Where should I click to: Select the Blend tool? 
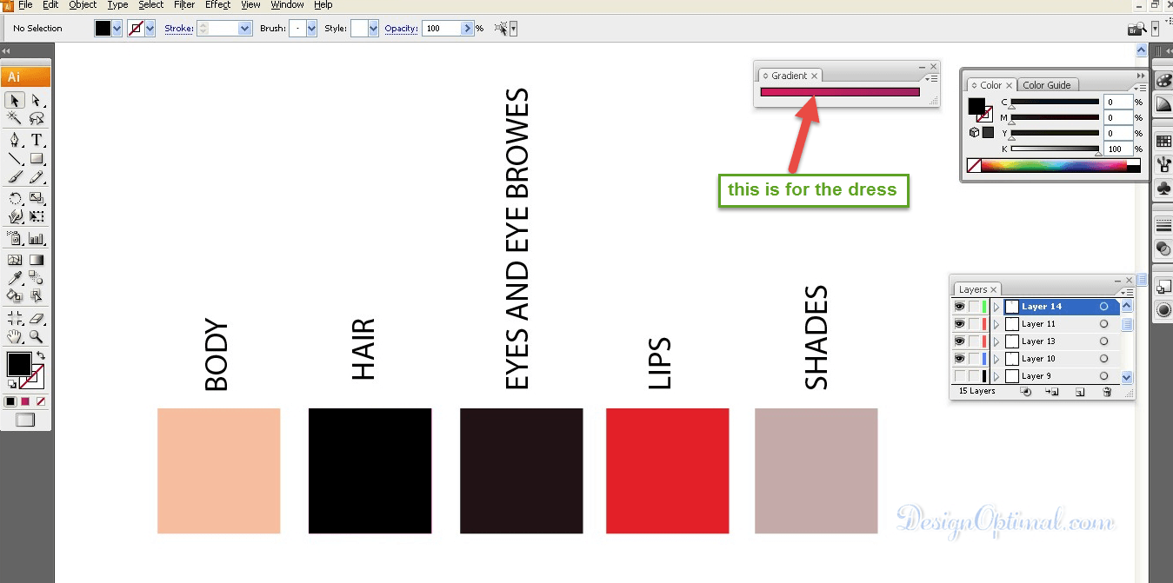(37, 278)
